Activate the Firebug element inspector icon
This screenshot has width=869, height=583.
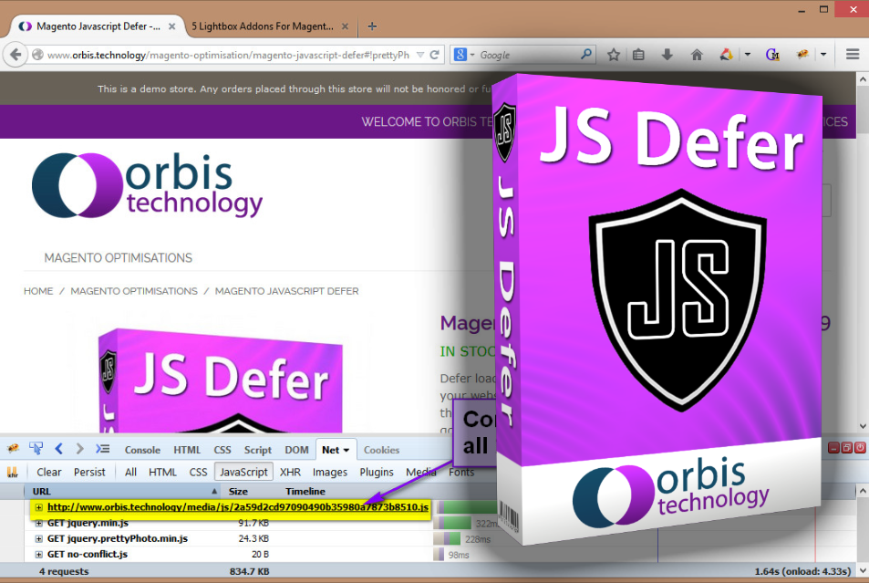36,448
